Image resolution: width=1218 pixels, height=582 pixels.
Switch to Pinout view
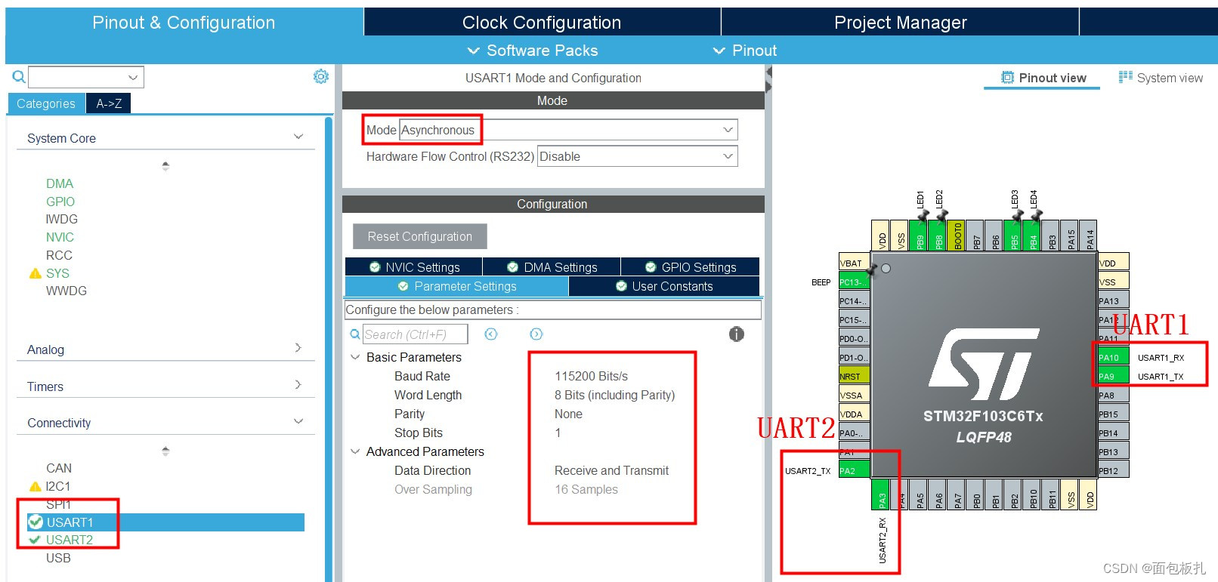click(1043, 78)
